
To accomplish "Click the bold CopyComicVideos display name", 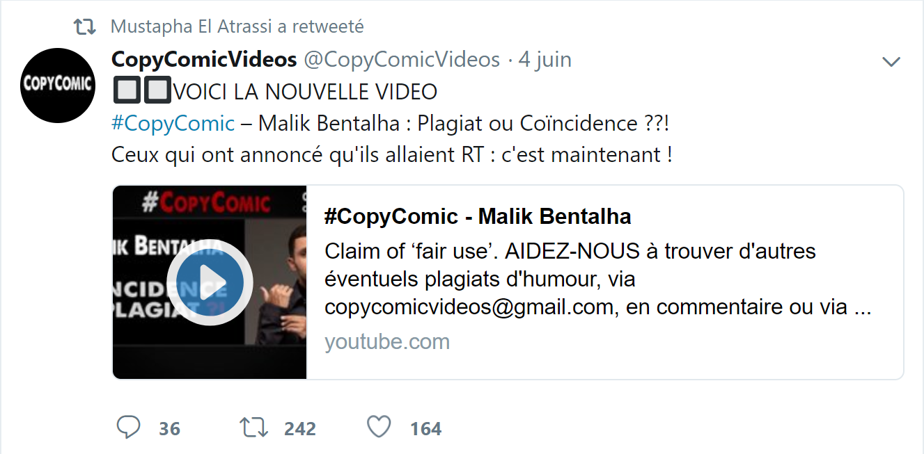I will 204,60.
